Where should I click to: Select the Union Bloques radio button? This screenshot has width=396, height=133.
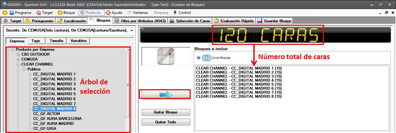click(x=199, y=58)
